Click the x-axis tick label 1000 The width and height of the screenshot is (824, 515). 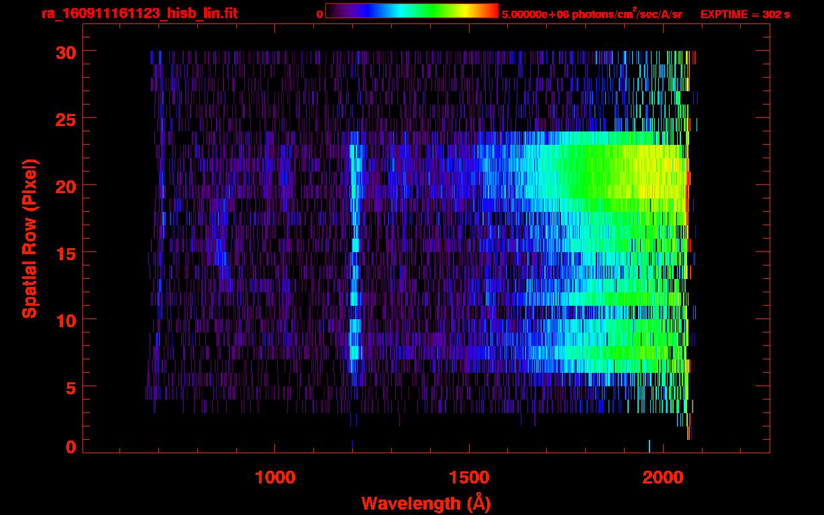click(x=275, y=477)
